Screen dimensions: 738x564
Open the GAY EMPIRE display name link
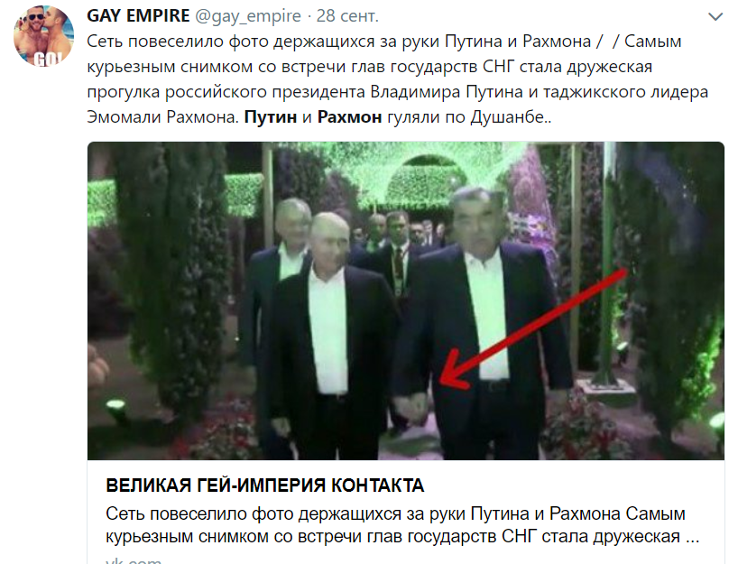tap(138, 16)
